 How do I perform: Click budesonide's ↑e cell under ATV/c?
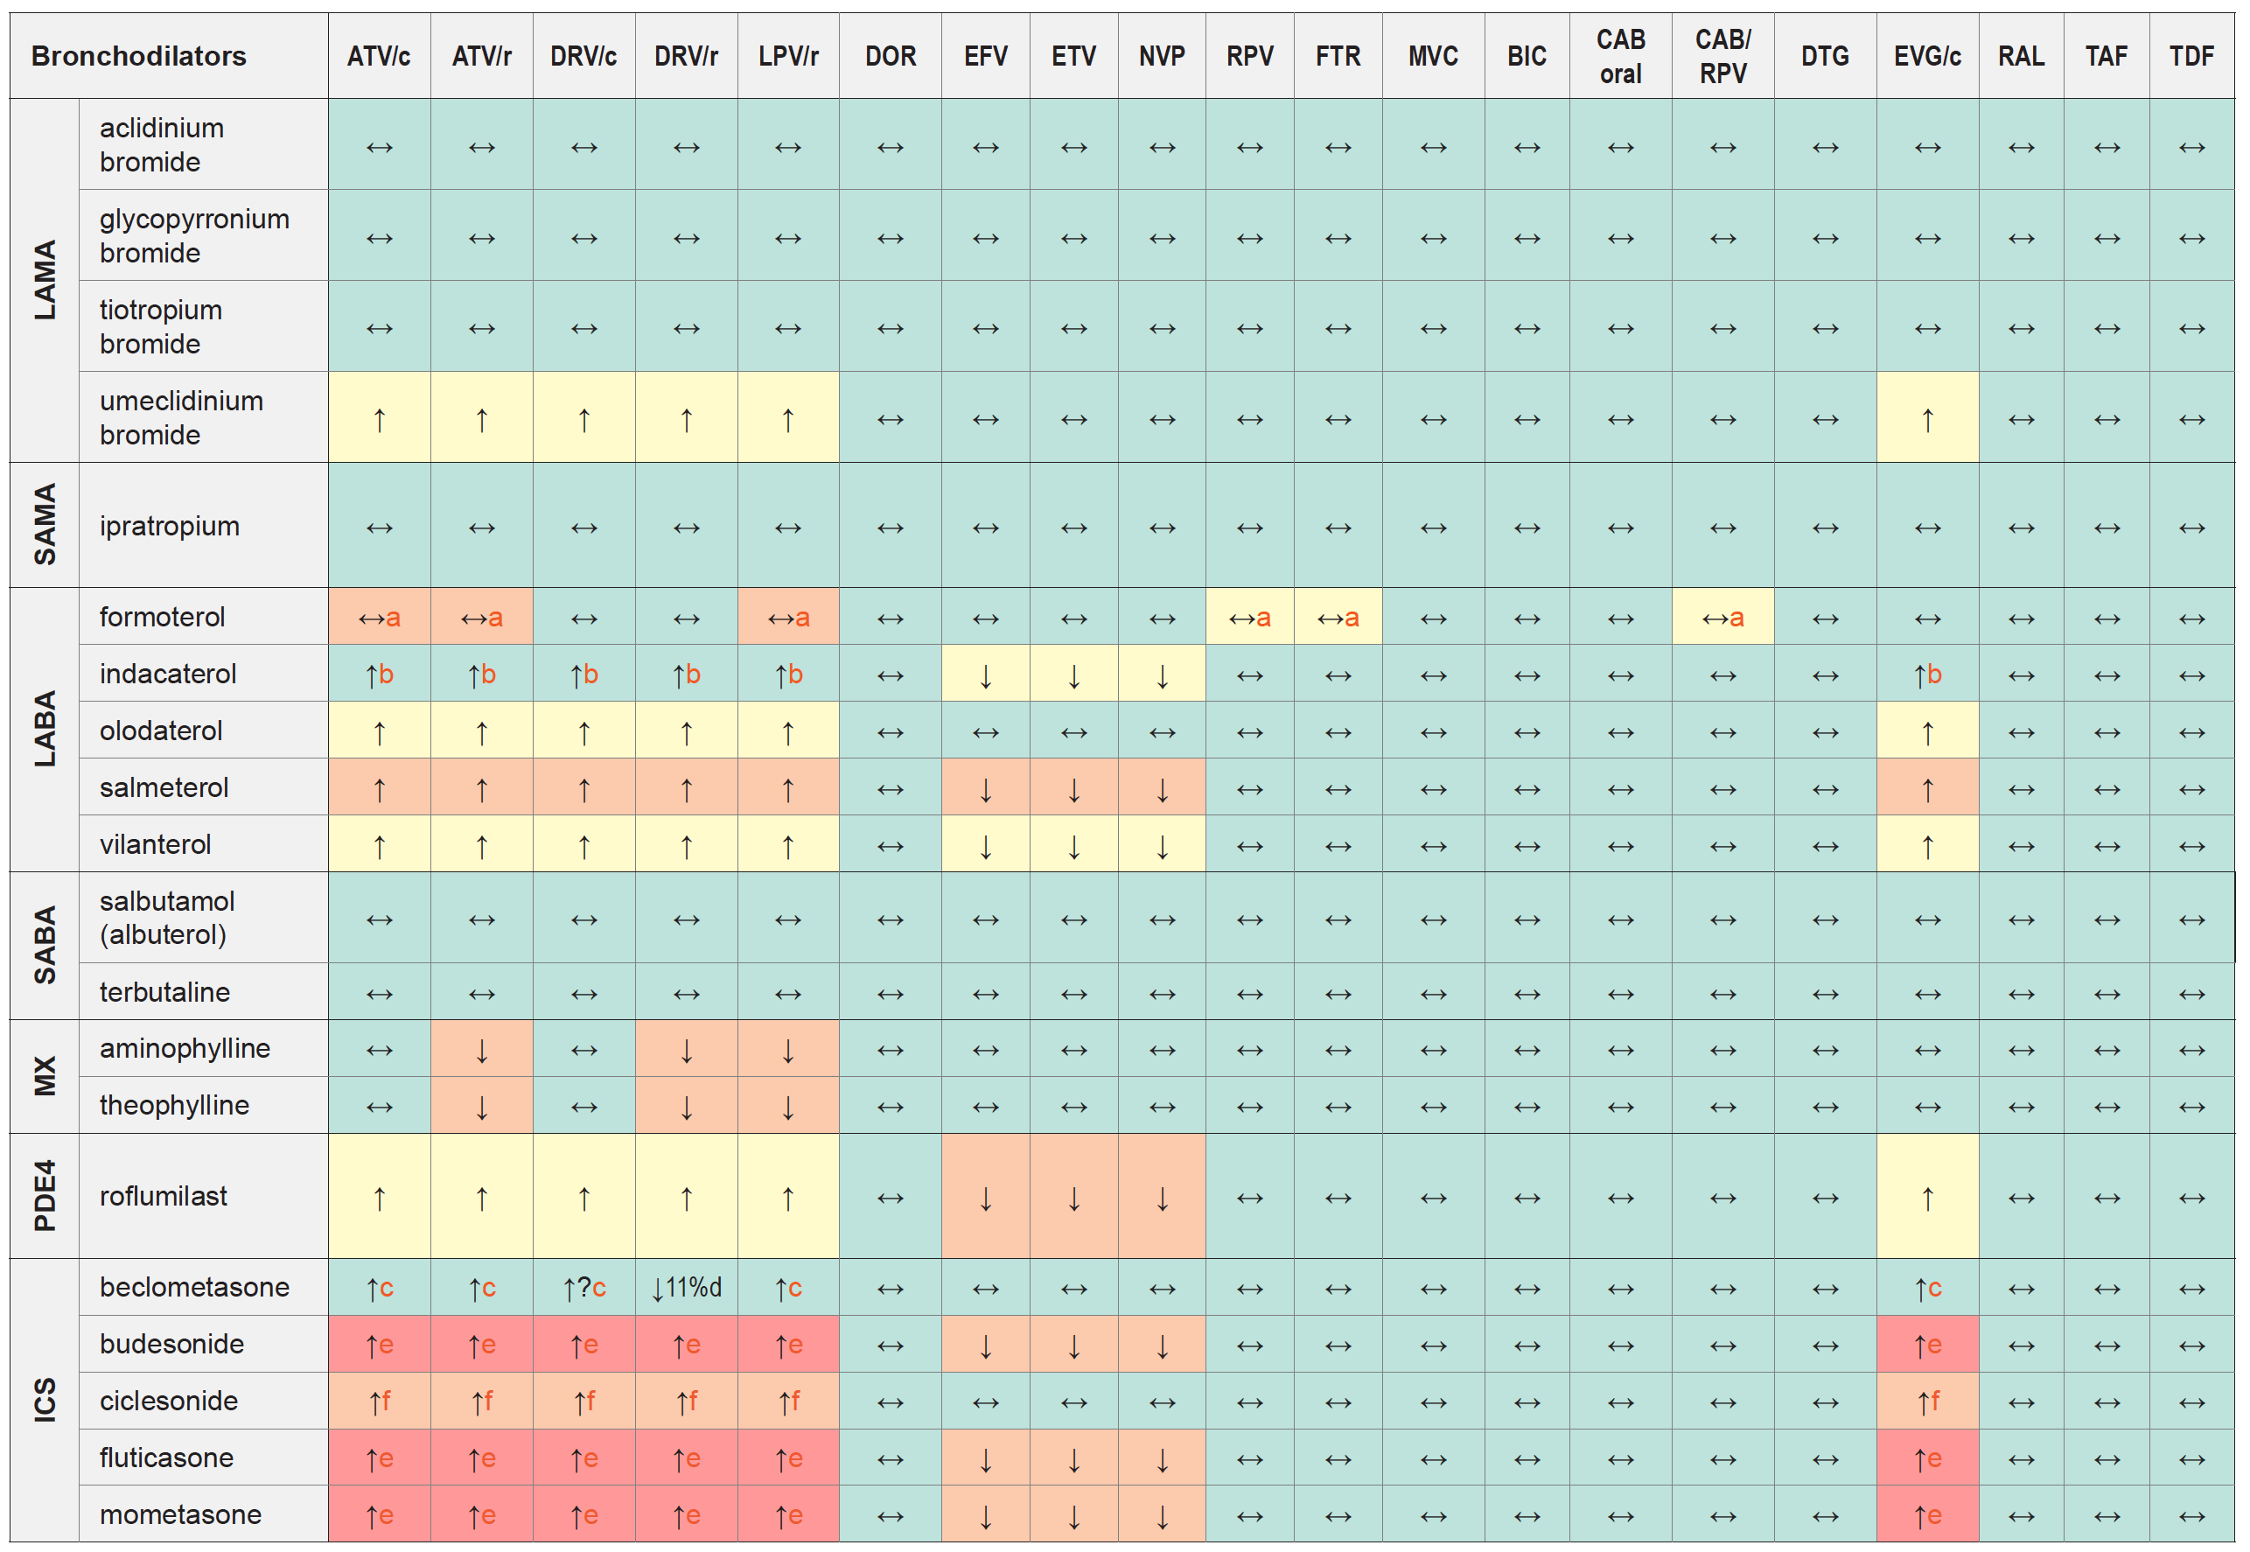click(x=379, y=1345)
